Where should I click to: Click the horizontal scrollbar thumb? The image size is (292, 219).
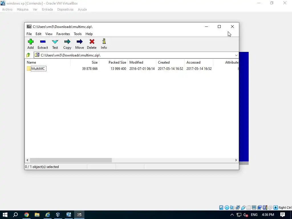pyautogui.click(x=71, y=160)
